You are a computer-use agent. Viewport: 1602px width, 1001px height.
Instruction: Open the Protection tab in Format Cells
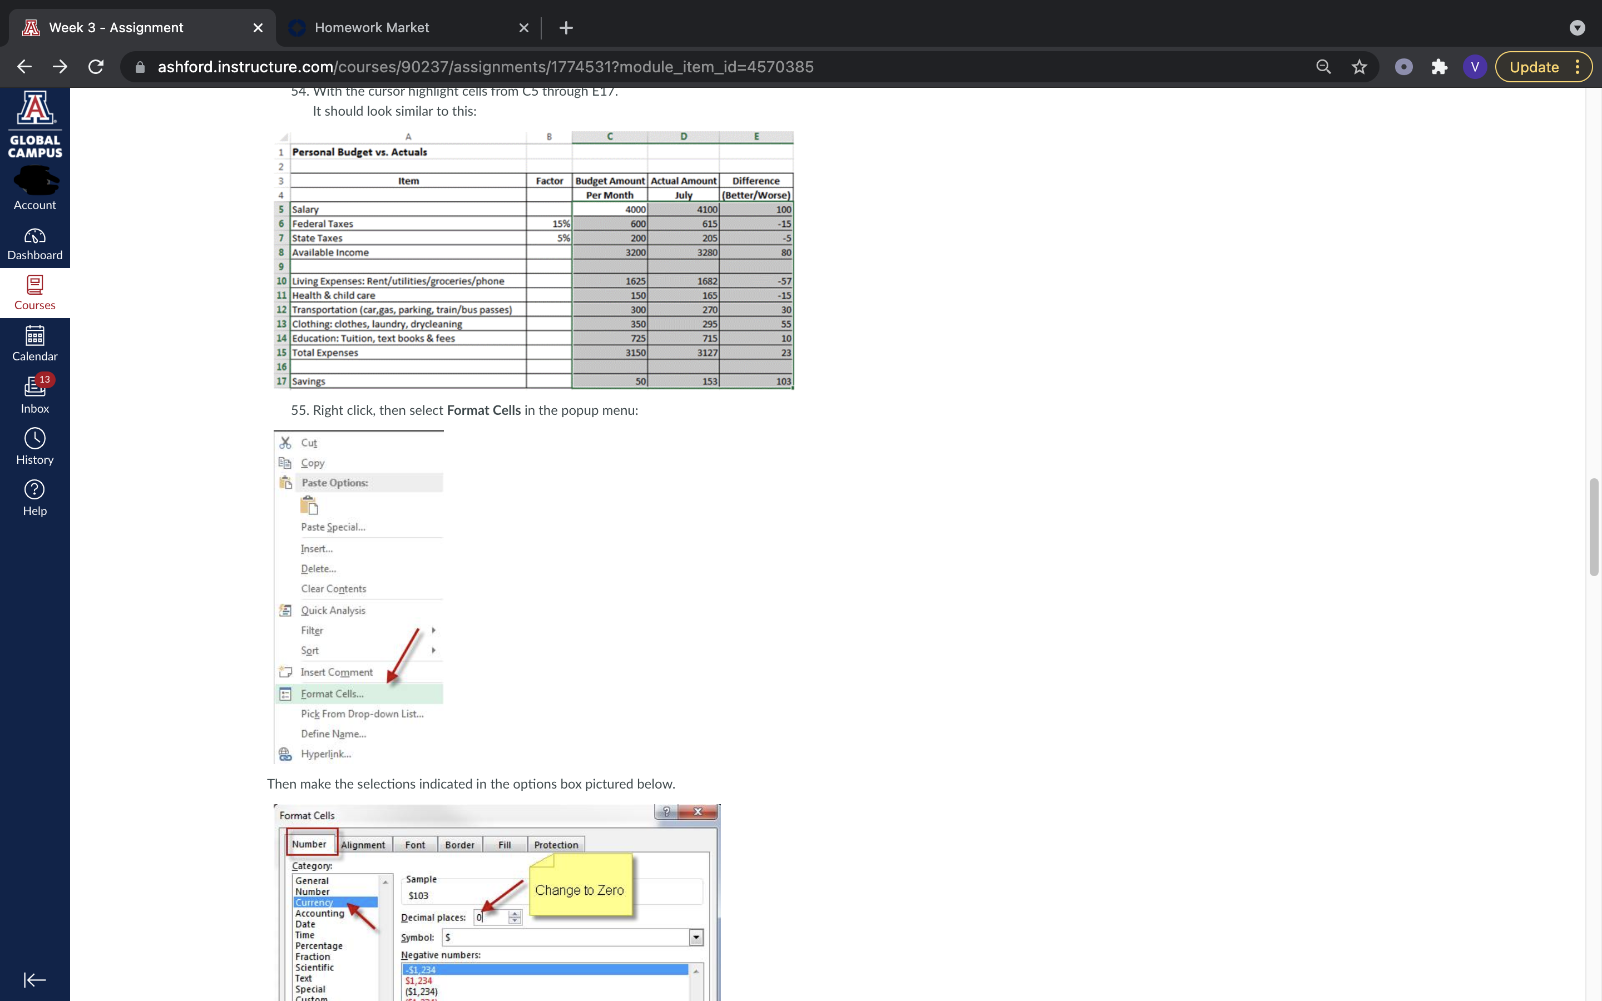556,845
